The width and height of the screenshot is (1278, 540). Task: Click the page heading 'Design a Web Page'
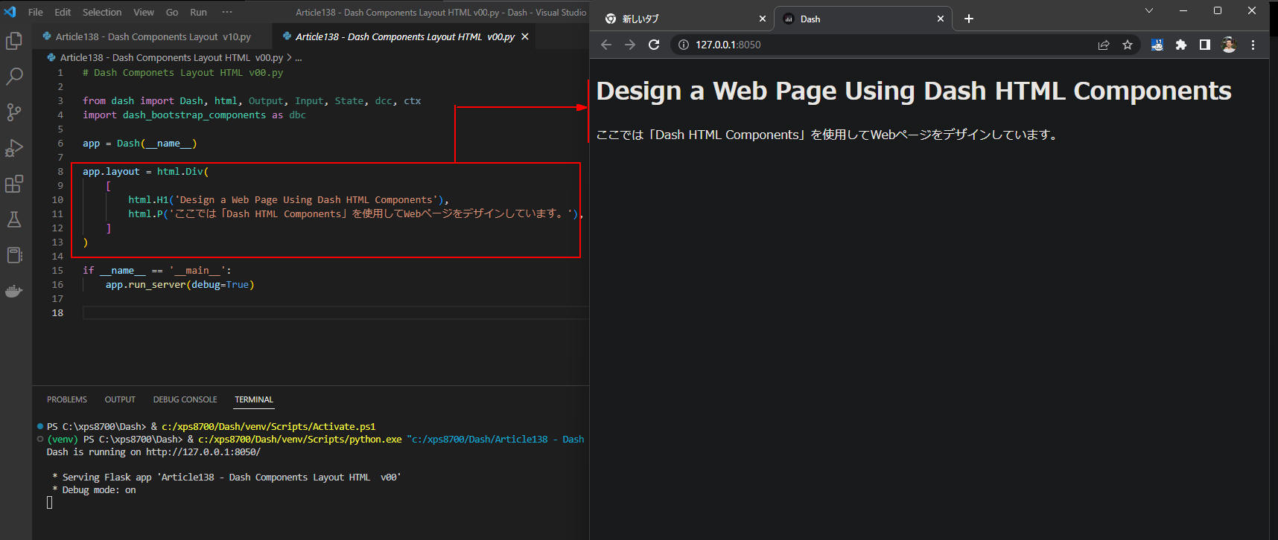914,91
